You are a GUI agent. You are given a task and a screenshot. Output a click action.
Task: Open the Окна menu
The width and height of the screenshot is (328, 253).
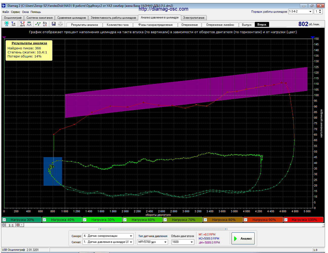pyautogui.click(x=25, y=12)
